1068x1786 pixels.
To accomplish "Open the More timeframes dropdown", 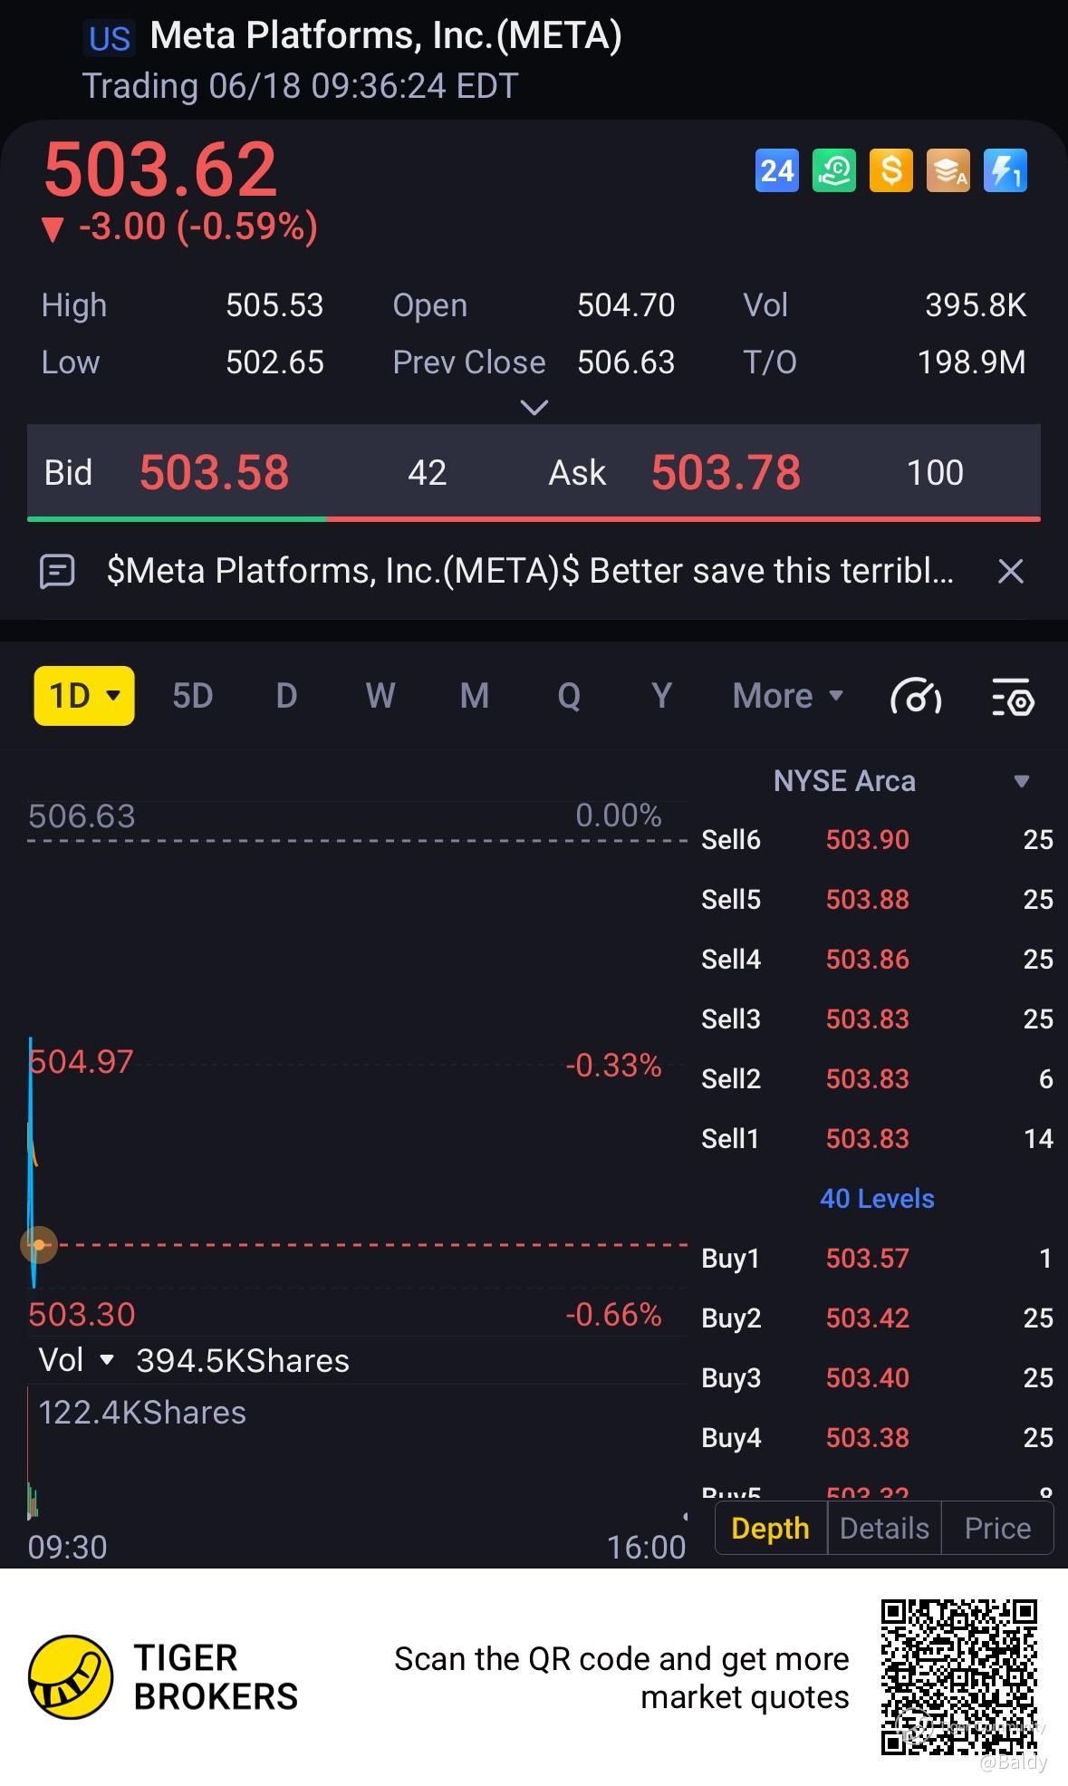I will coord(787,696).
